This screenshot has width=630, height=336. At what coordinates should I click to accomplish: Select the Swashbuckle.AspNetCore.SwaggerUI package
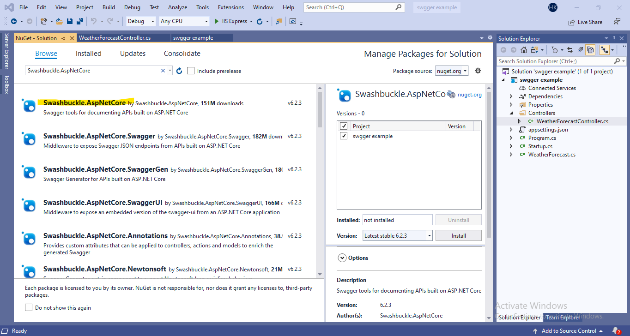tap(165, 207)
